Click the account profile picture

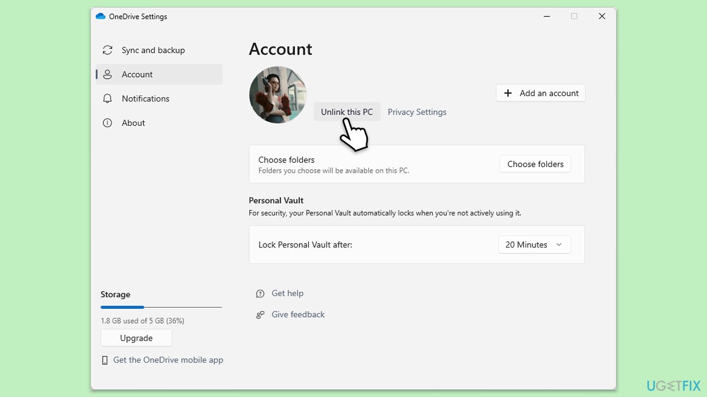[278, 95]
